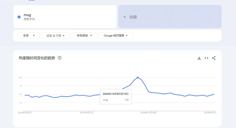The image size is (236, 128).
Task: Select the blue color dot beside mug
Action: click(x=19, y=17)
